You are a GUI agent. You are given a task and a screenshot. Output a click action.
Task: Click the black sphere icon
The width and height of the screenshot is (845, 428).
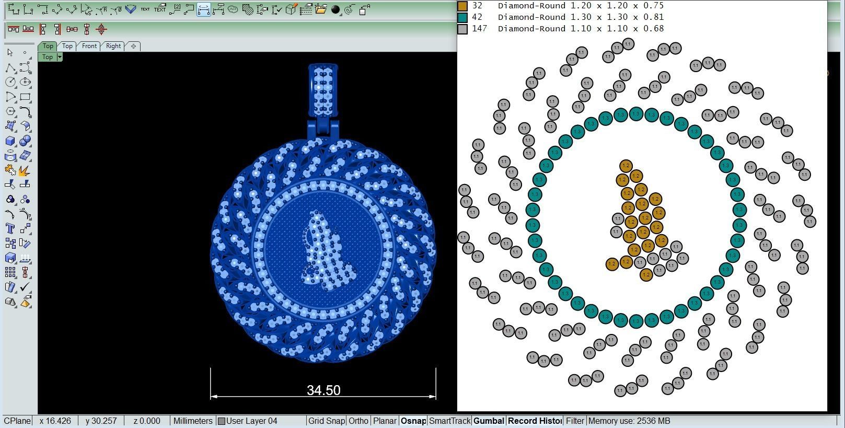click(335, 9)
